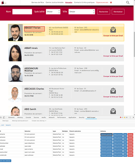
Task: Click the Nom text input field
Action: point(22,12)
